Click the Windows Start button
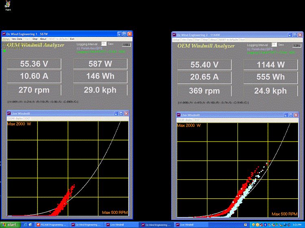The image size is (305, 228). (x=9, y=225)
